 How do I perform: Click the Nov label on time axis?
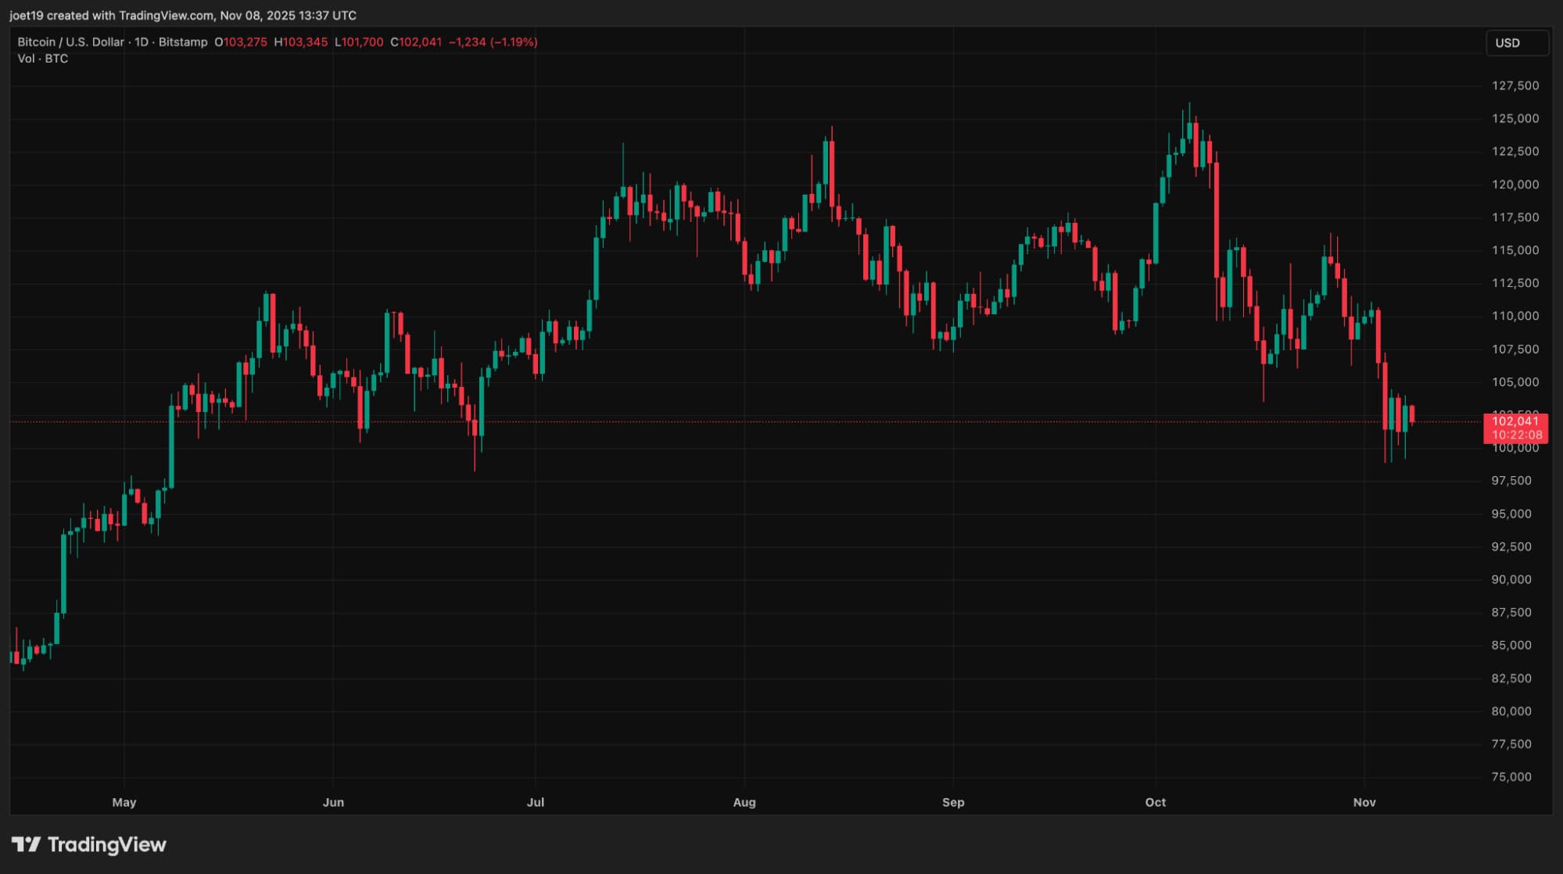pyautogui.click(x=1364, y=802)
